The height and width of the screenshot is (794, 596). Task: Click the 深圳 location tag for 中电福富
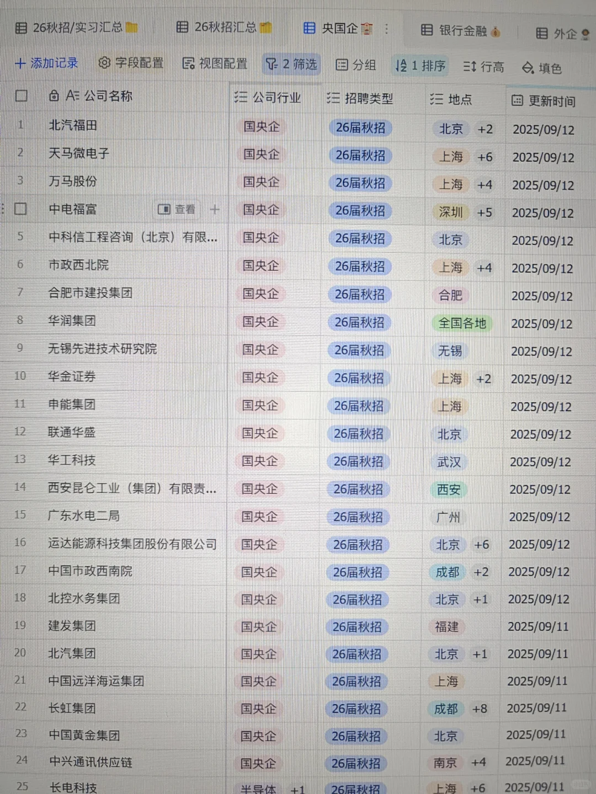[x=450, y=212]
